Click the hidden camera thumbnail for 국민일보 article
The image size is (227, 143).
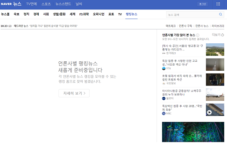(x=215, y=80)
